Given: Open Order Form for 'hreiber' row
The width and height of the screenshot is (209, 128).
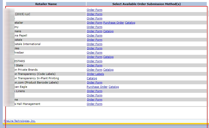Looking at the screenshot, I should click(95, 53).
